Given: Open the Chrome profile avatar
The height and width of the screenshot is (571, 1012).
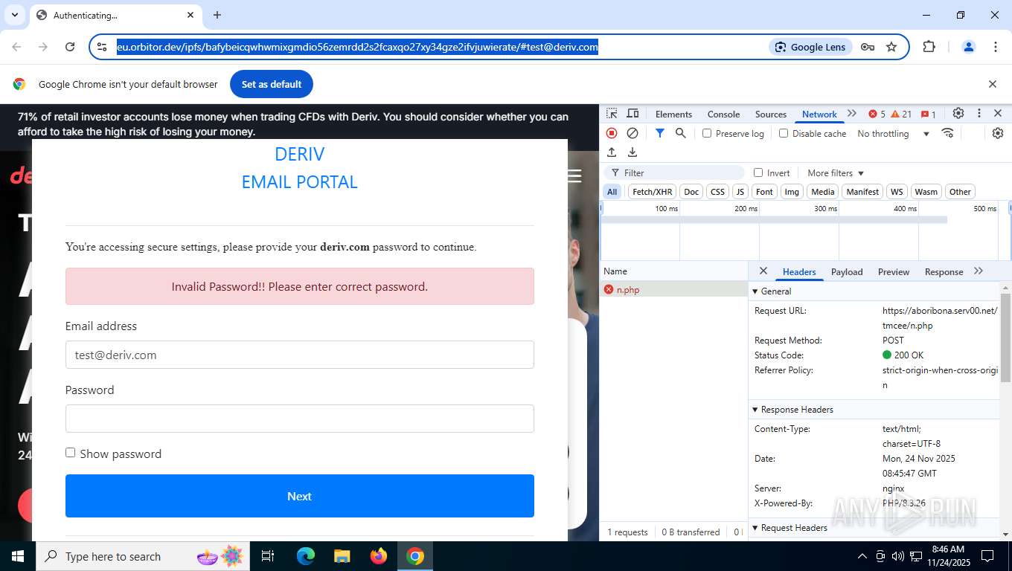Looking at the screenshot, I should pyautogui.click(x=969, y=47).
